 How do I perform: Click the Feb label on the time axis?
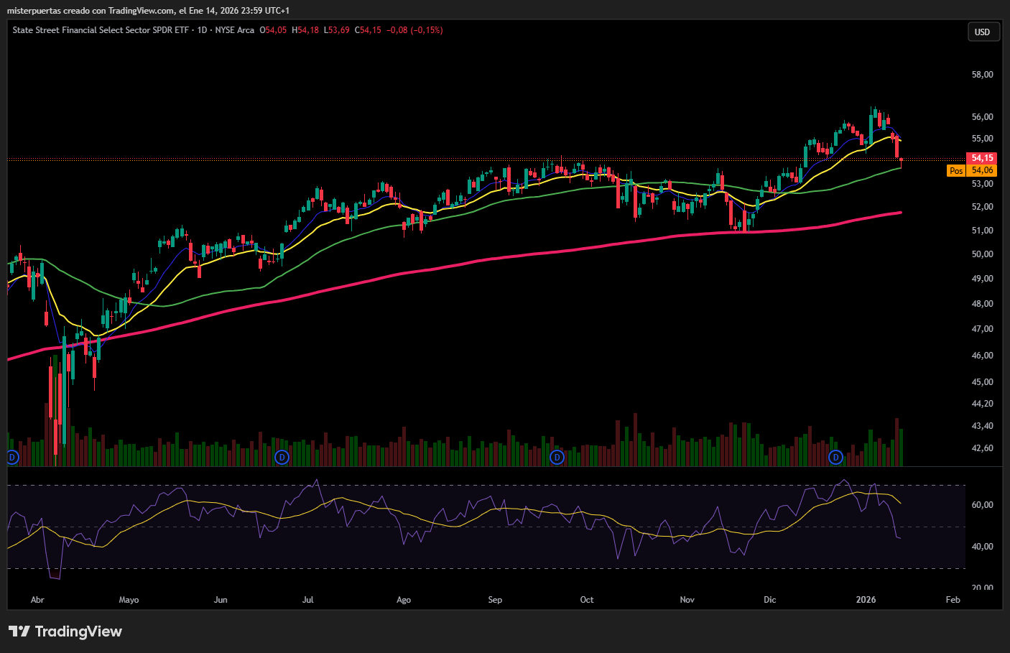[x=953, y=600]
